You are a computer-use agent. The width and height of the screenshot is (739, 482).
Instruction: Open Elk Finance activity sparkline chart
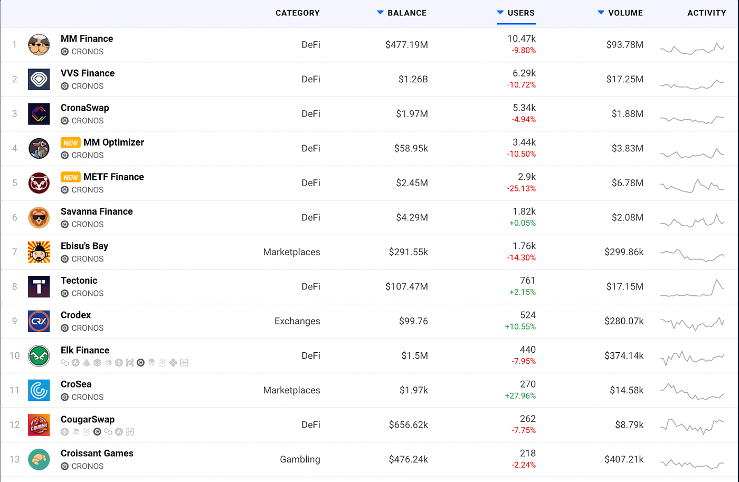click(692, 358)
